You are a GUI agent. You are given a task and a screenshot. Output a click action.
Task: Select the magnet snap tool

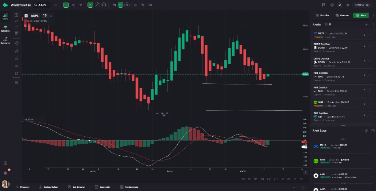click(x=16, y=43)
